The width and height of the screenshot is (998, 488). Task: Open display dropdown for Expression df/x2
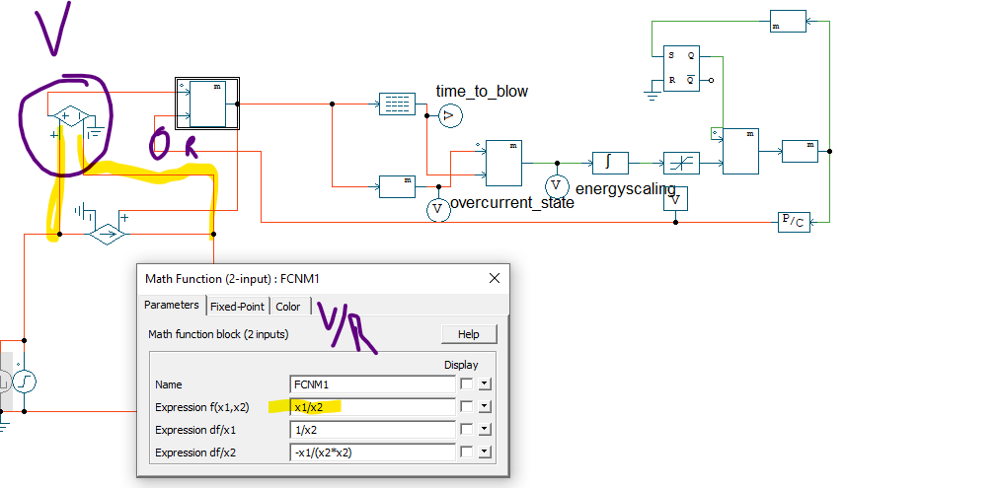485,453
